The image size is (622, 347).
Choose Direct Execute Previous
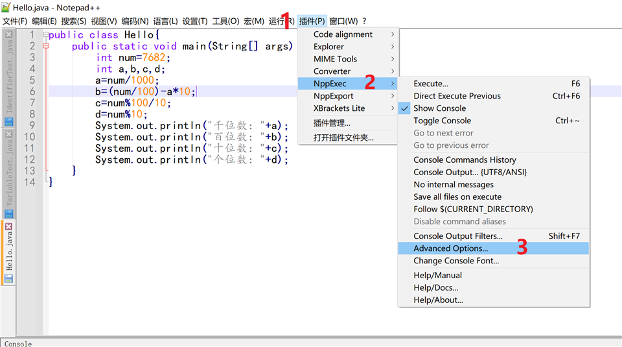(494, 96)
